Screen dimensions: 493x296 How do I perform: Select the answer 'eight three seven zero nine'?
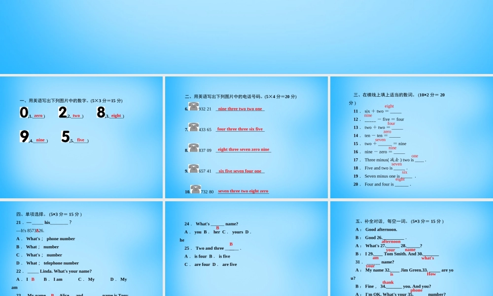244,149
